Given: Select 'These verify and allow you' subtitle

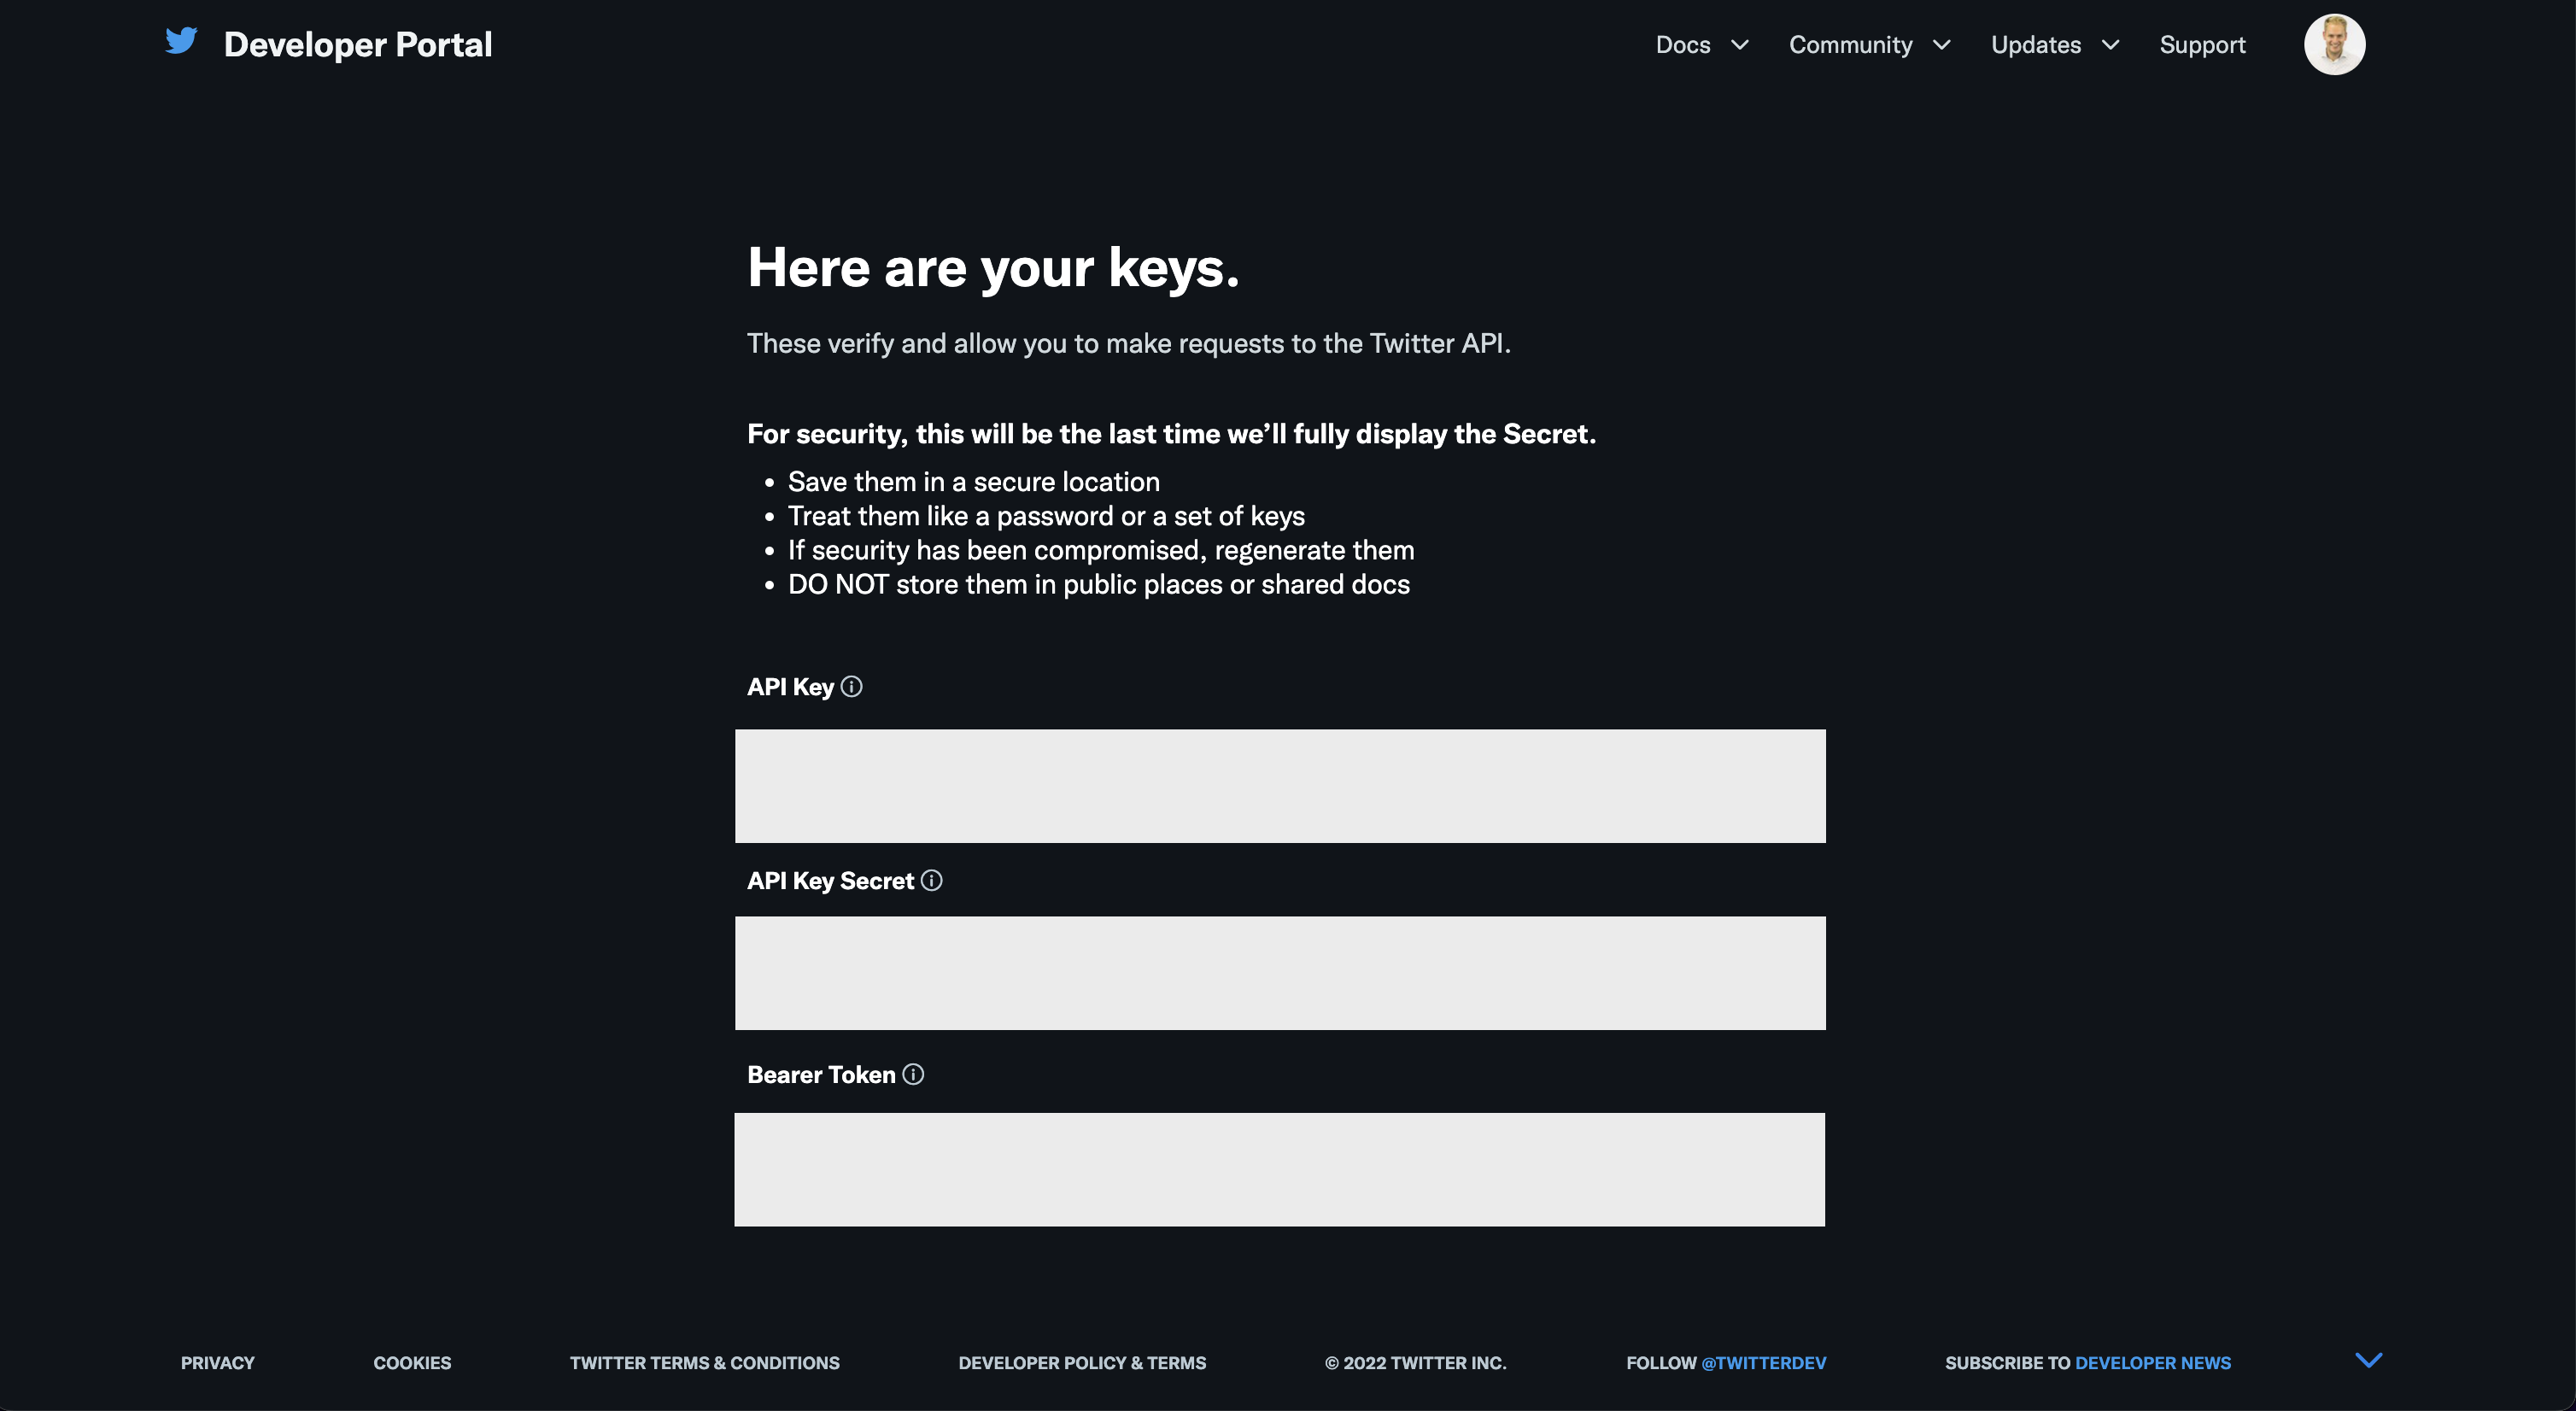Looking at the screenshot, I should tap(1129, 344).
